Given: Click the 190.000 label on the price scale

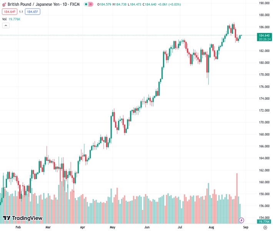Looking at the screenshot, I should [264, 3].
